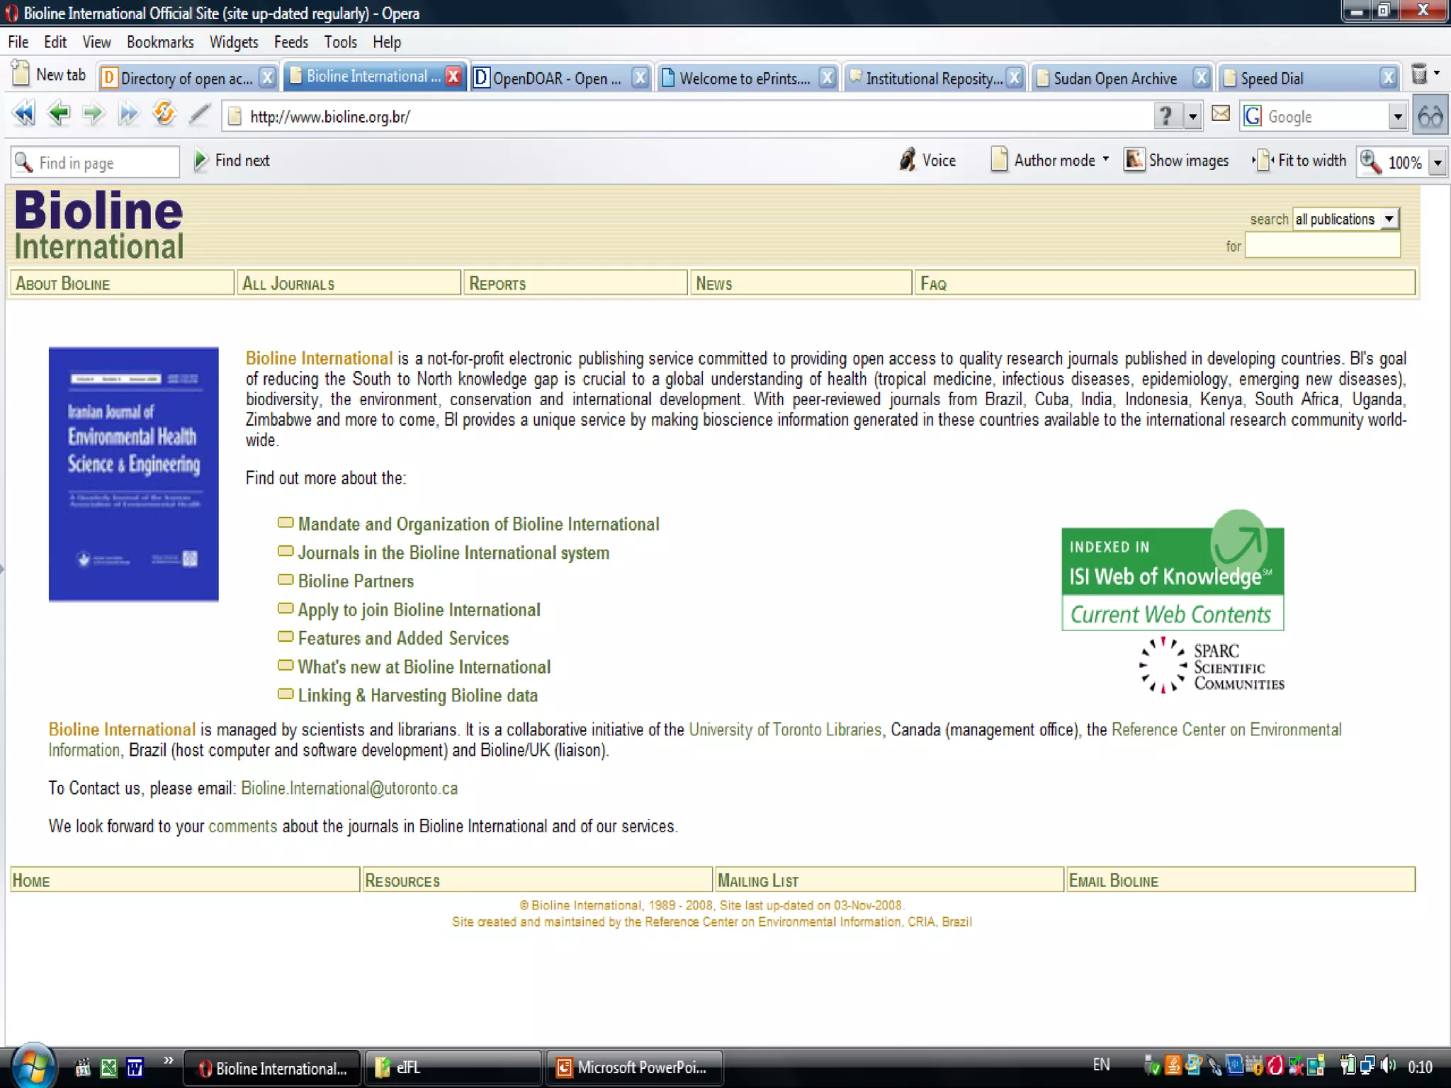Open the Bioline Partners link
Screen dimensions: 1451x1088
(356, 582)
